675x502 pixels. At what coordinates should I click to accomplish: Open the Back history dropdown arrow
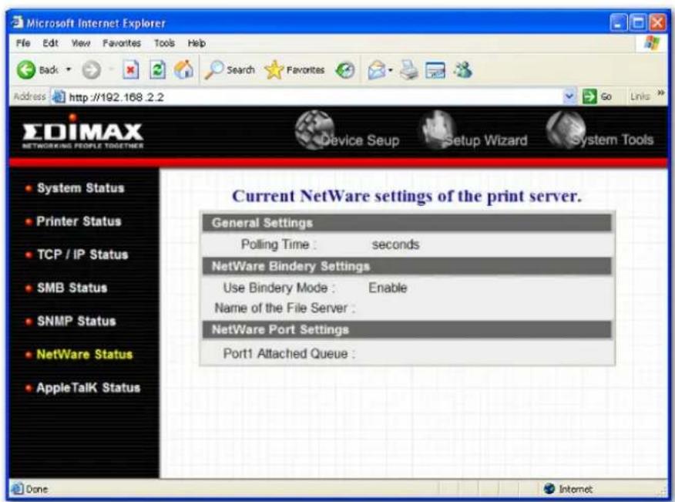[x=69, y=69]
